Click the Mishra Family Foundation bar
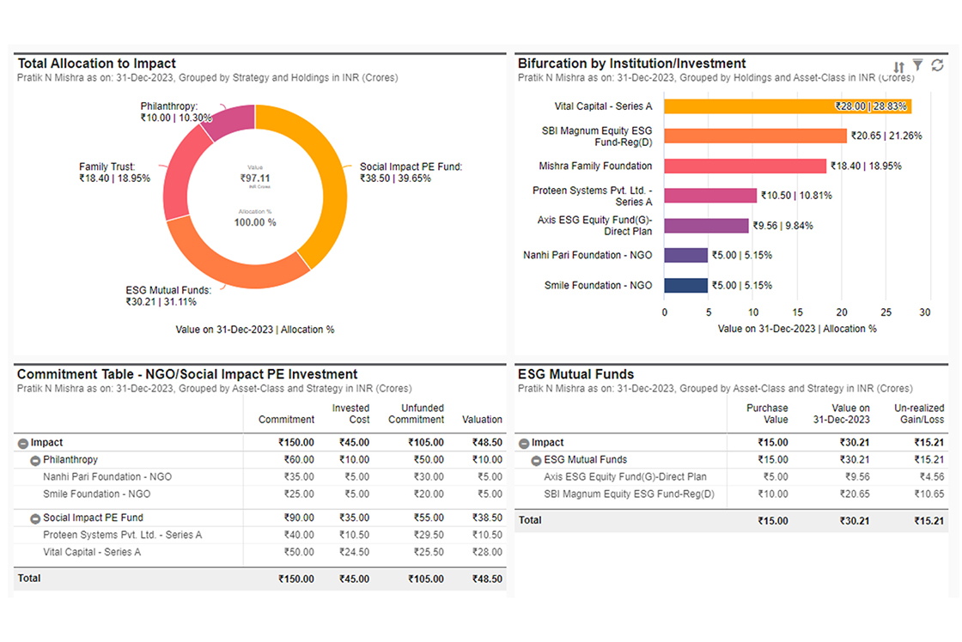962x642 pixels. pyautogui.click(x=745, y=166)
